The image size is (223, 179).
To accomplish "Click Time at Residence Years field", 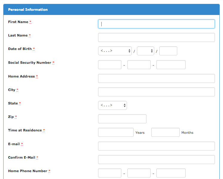I will click(116, 132).
